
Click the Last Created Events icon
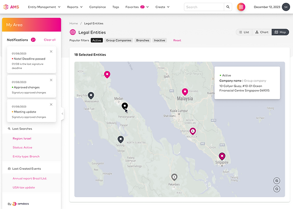pos(9,169)
